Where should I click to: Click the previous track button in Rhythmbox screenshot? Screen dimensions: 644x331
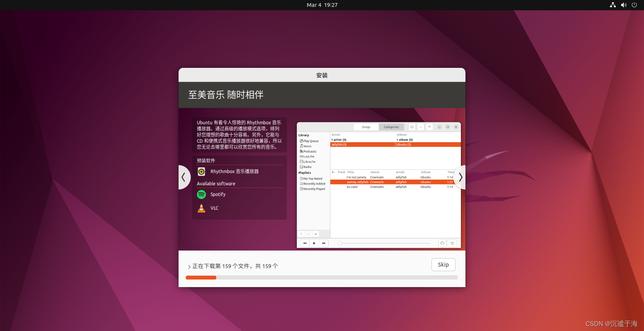[x=305, y=243]
